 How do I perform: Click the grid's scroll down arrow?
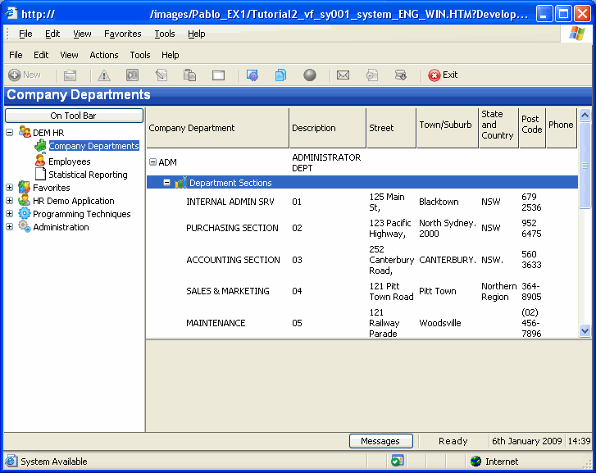point(585,330)
